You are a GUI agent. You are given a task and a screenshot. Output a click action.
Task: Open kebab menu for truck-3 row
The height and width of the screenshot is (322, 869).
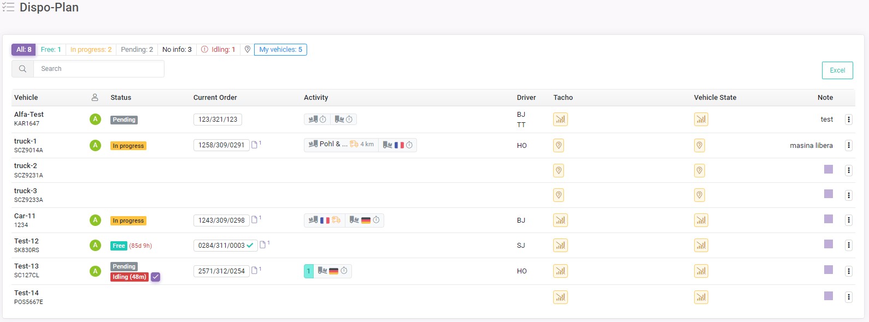click(x=849, y=195)
